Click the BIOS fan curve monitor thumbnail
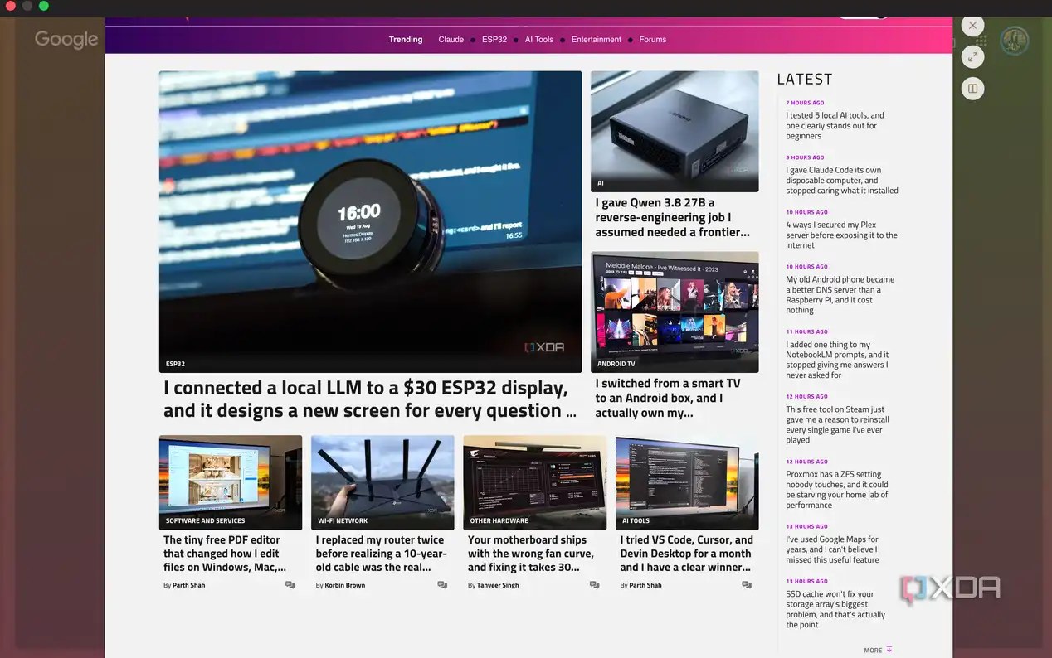The width and height of the screenshot is (1052, 658). 534,482
